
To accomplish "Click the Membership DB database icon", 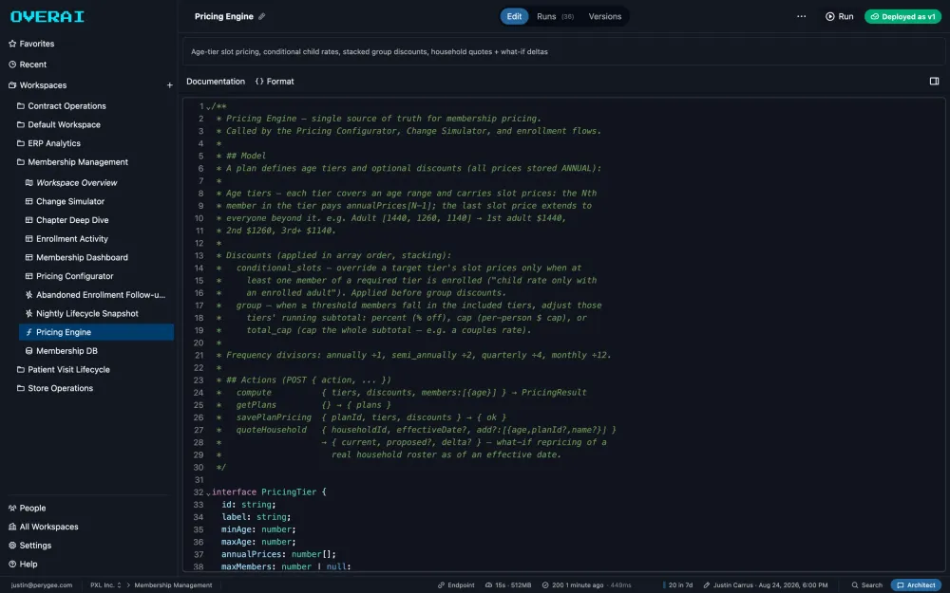I will (28, 351).
